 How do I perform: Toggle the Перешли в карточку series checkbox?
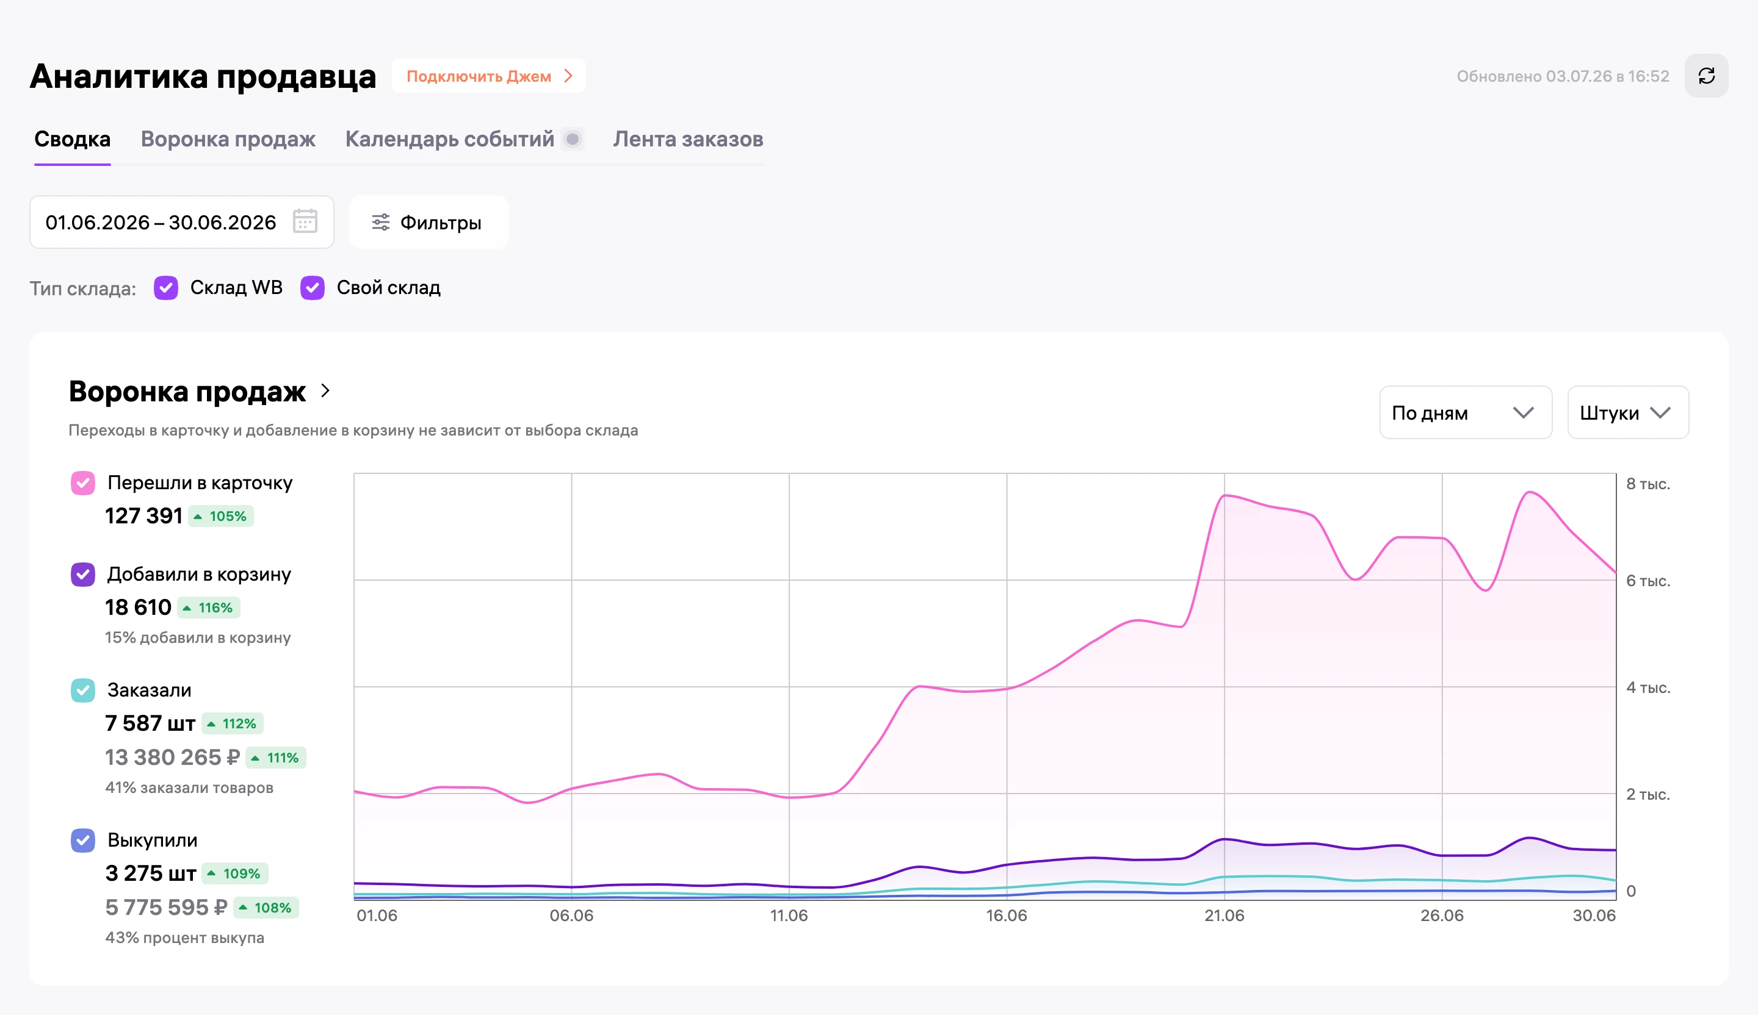click(83, 483)
